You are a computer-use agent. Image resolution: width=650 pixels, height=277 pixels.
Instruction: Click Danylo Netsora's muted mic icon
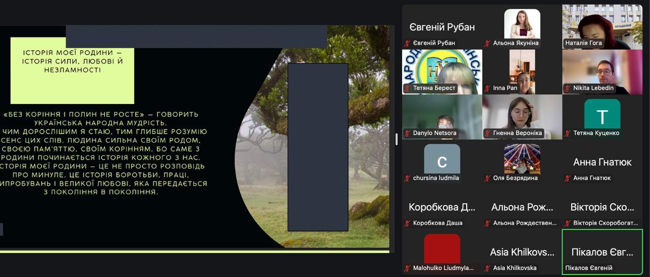(407, 133)
